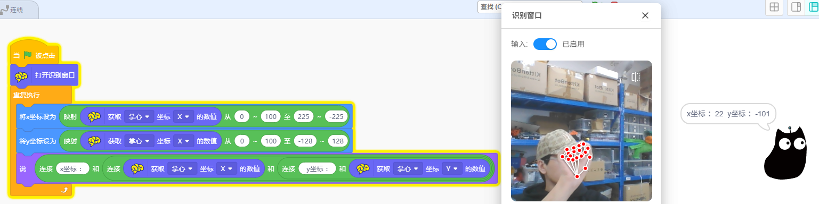
Task: Edit the y坐标： text field in 说 block
Action: coord(317,168)
